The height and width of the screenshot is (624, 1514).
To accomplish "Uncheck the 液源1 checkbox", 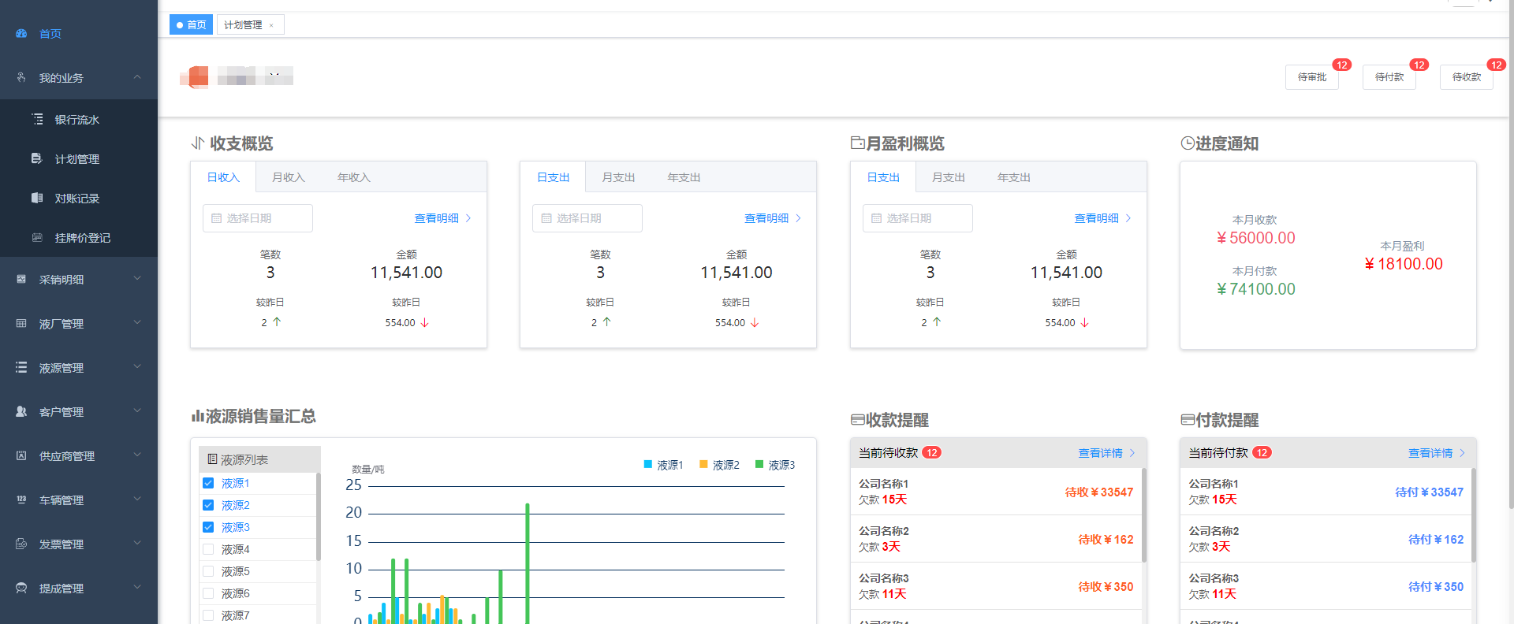I will pyautogui.click(x=208, y=483).
